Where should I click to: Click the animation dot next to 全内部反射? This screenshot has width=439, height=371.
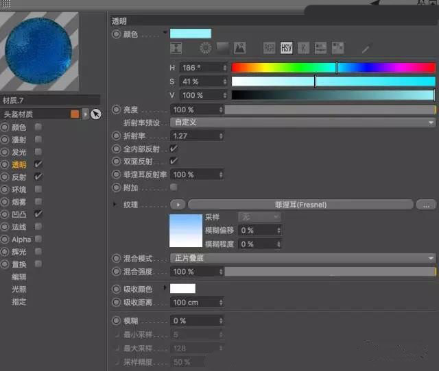[116, 149]
